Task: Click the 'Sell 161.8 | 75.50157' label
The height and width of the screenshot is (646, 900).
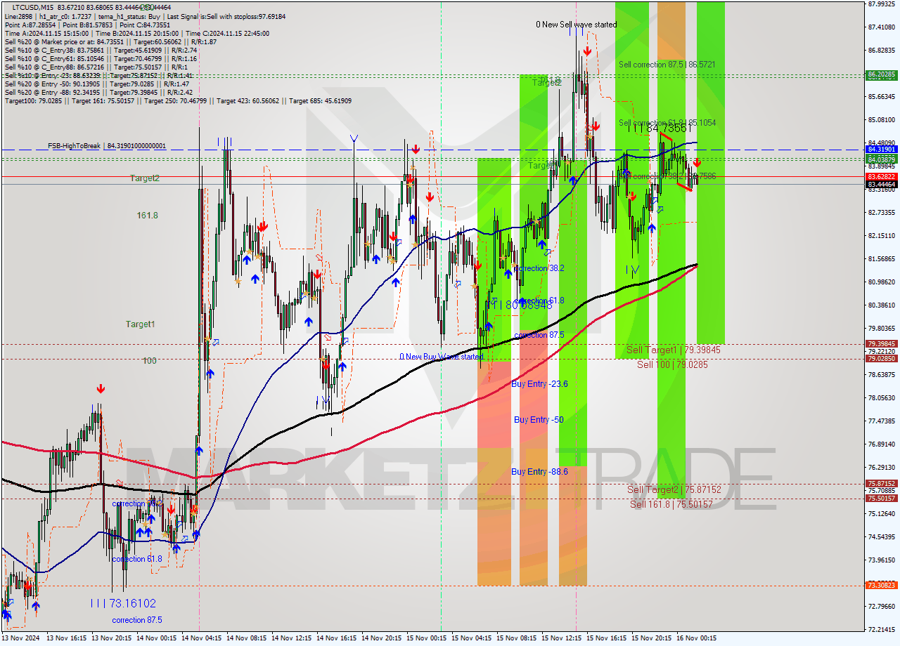Action: [x=671, y=504]
